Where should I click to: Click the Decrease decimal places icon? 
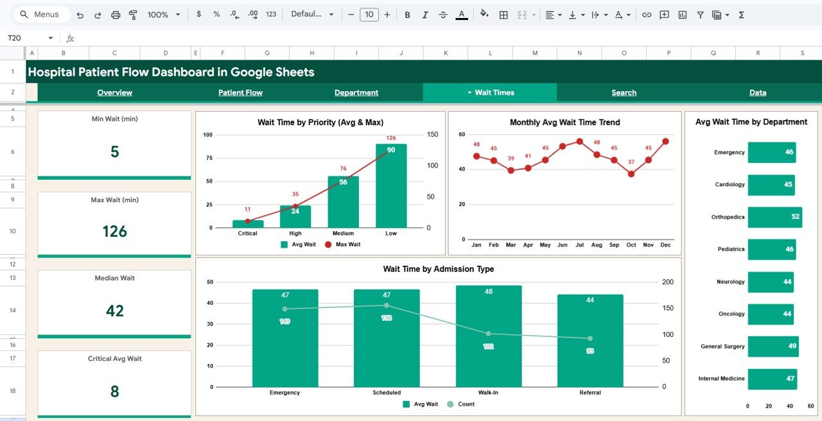pyautogui.click(x=232, y=14)
